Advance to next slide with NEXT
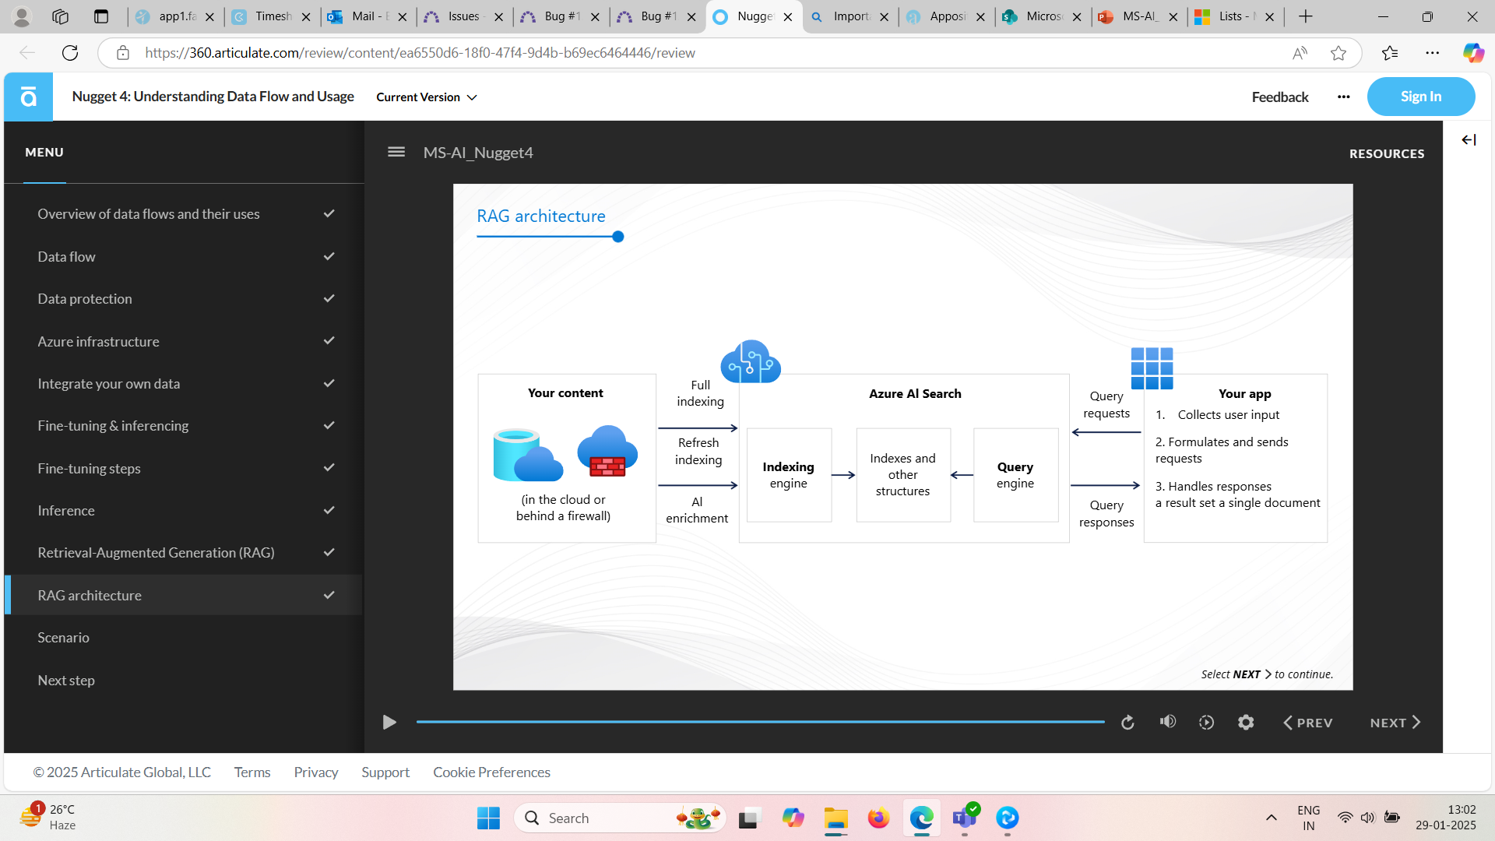The height and width of the screenshot is (841, 1495). tap(1395, 723)
